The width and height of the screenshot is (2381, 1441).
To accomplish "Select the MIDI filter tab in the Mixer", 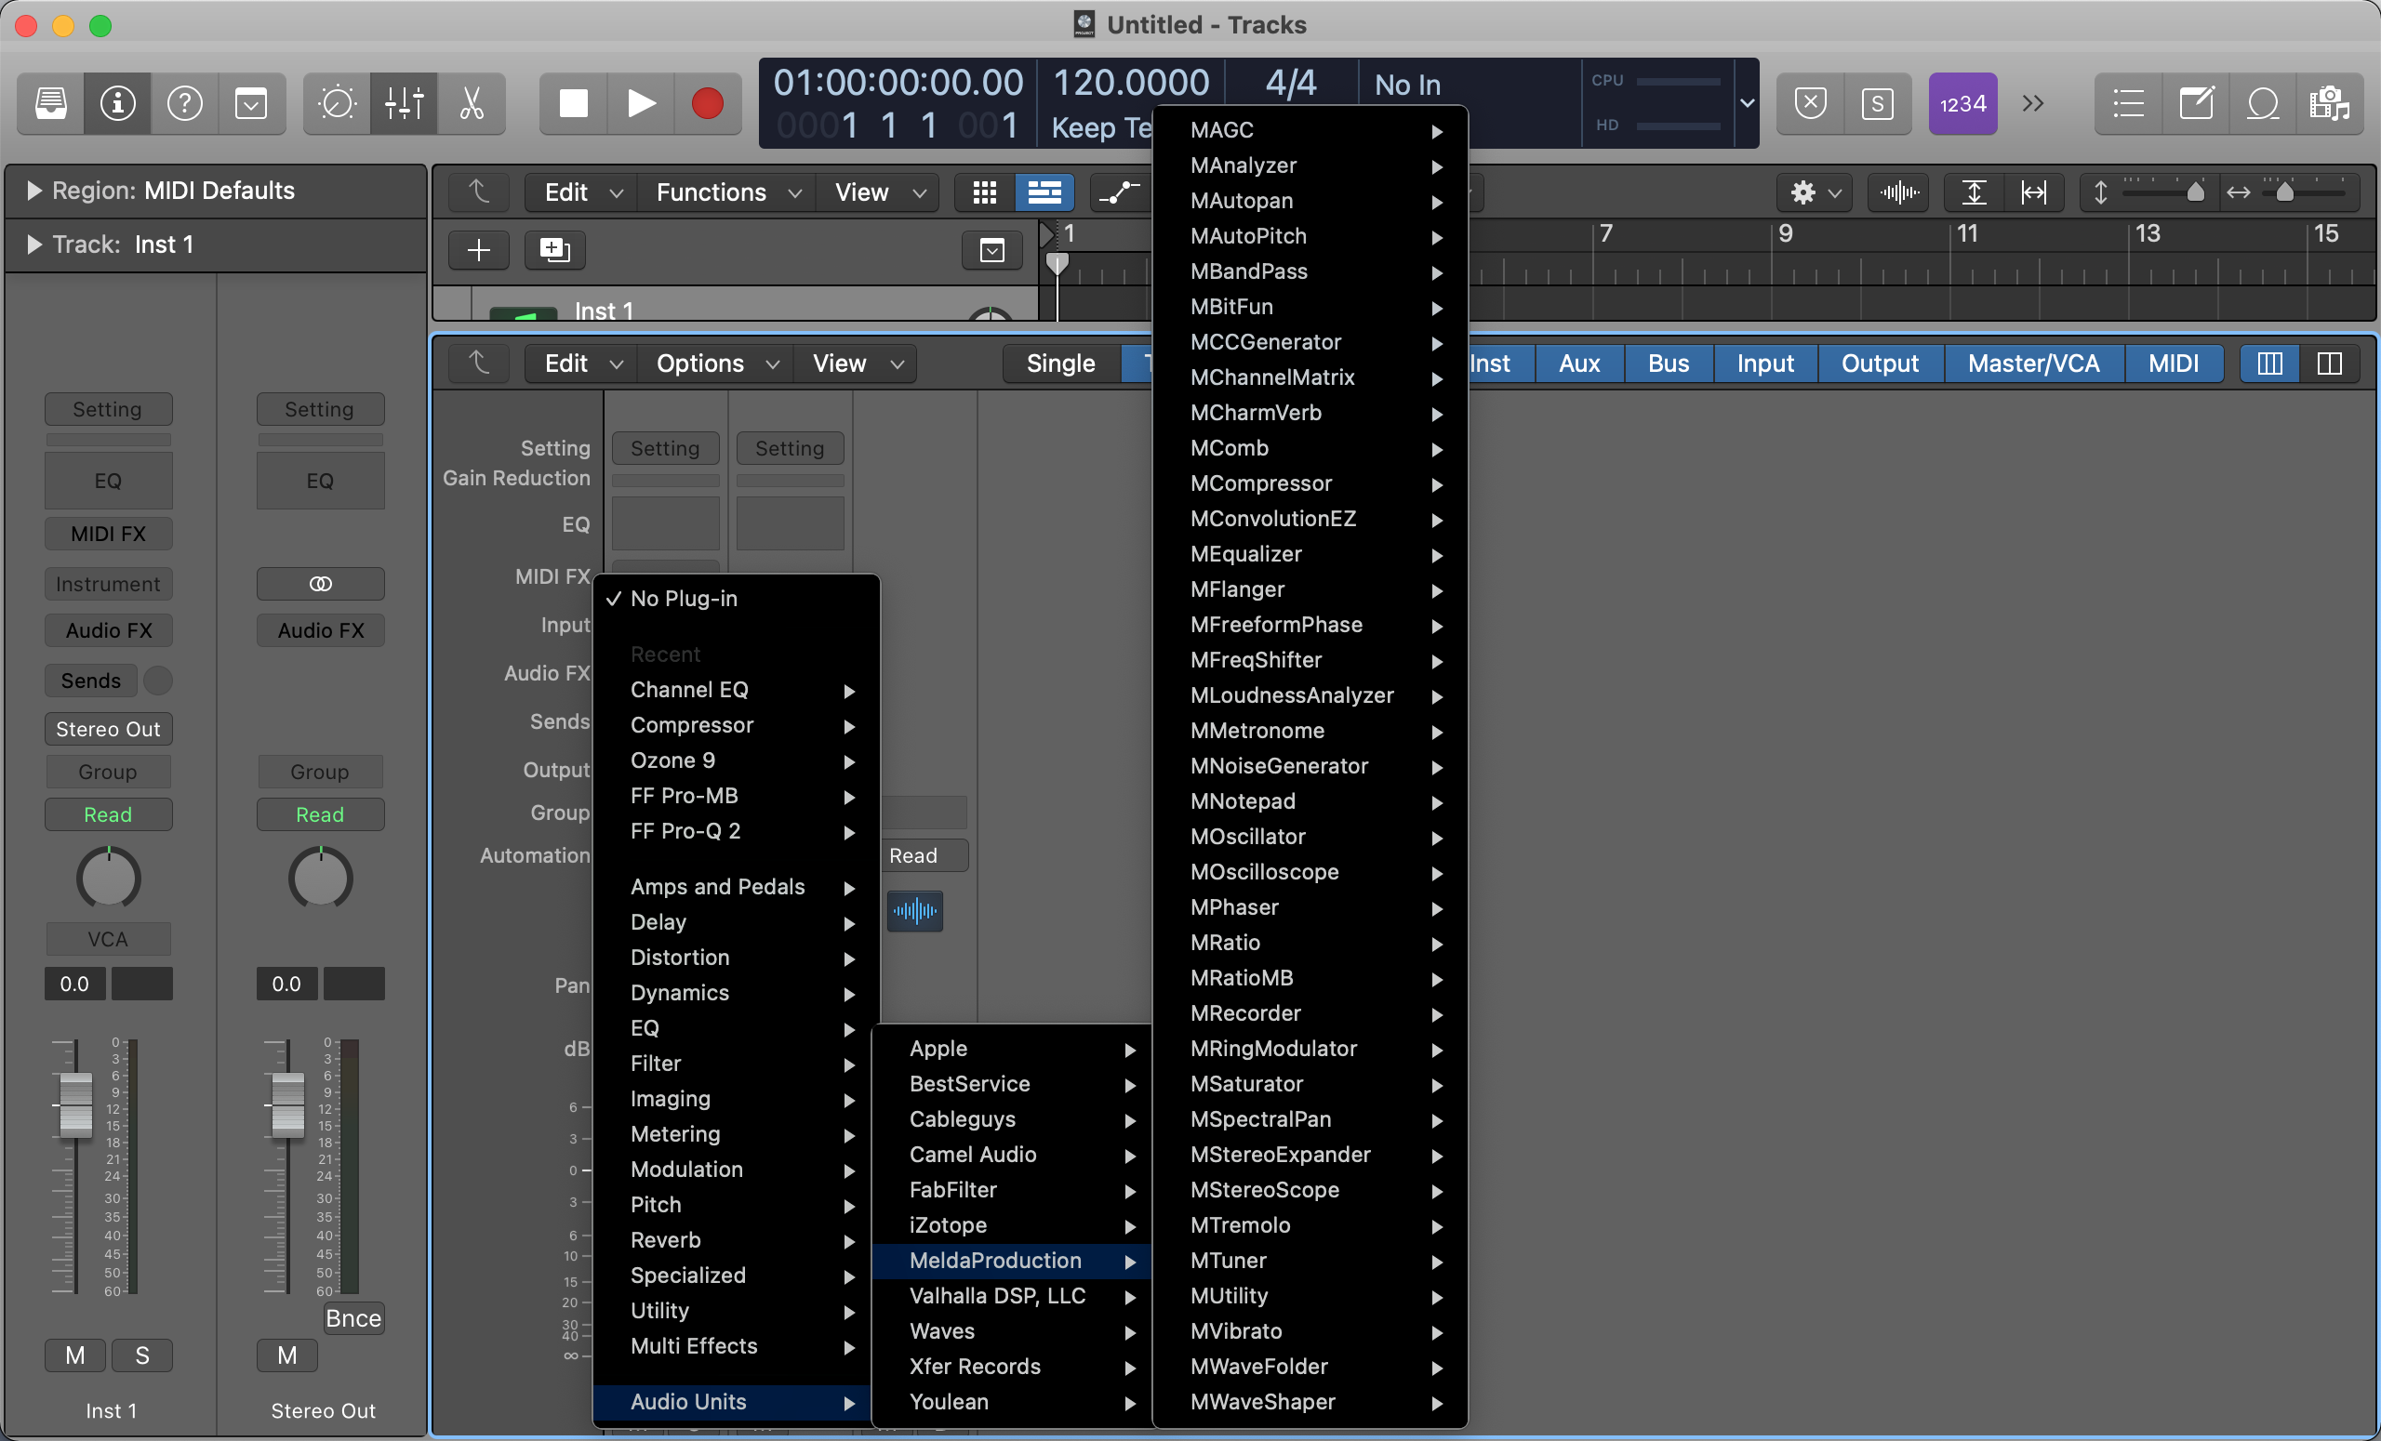I will [x=2174, y=364].
